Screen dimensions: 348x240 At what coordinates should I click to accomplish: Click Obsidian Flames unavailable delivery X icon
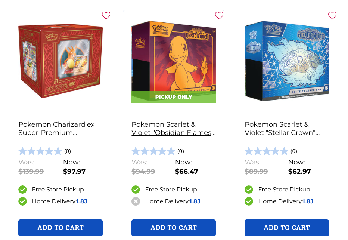(x=136, y=201)
